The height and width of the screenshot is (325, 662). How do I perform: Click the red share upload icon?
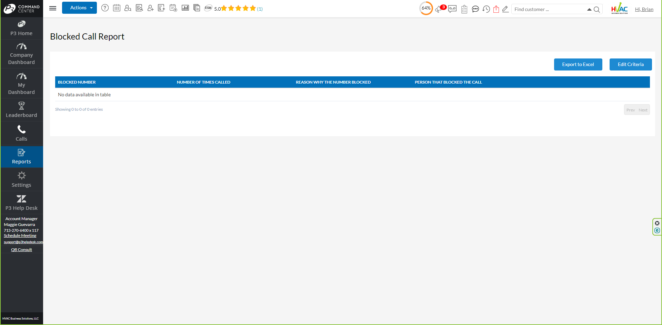click(496, 9)
